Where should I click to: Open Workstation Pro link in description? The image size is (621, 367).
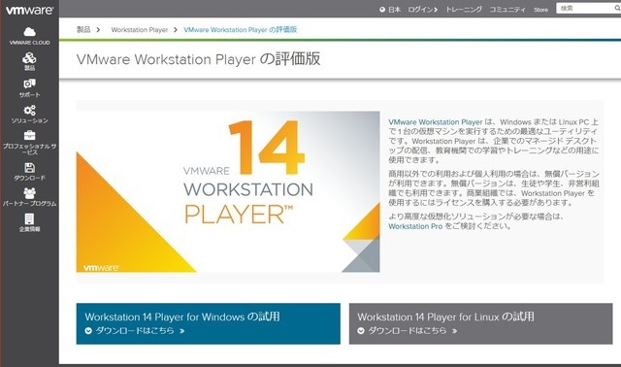tap(415, 226)
